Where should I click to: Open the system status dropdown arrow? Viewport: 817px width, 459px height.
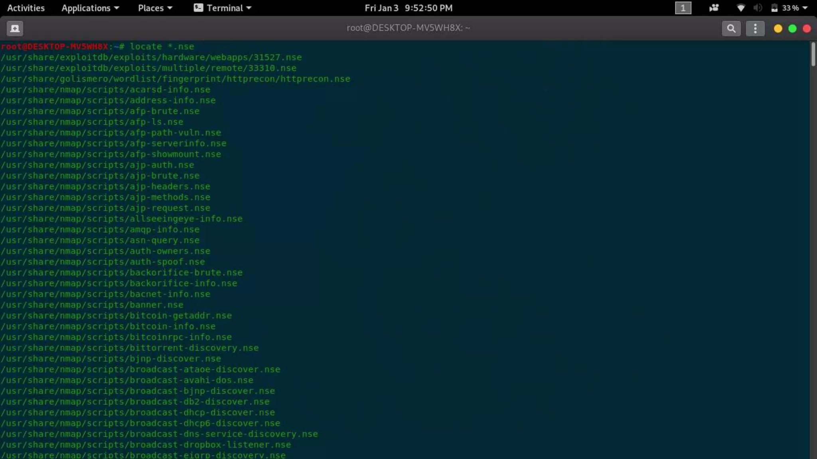805,8
